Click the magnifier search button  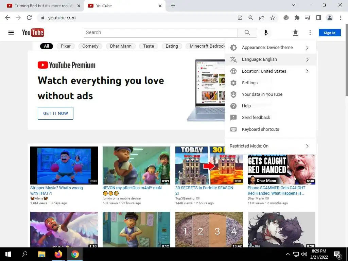click(x=247, y=33)
